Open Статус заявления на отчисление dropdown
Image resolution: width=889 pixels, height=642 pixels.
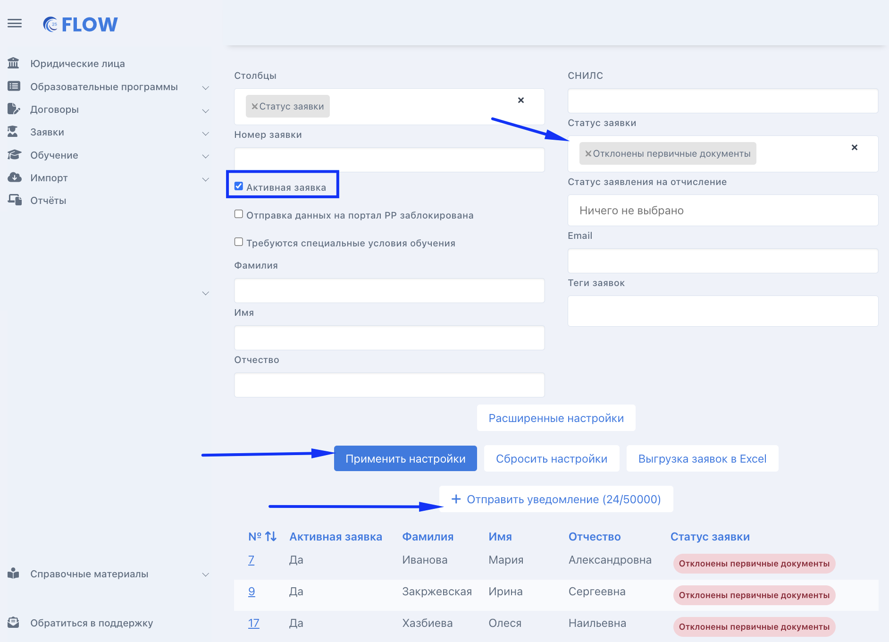[723, 211]
